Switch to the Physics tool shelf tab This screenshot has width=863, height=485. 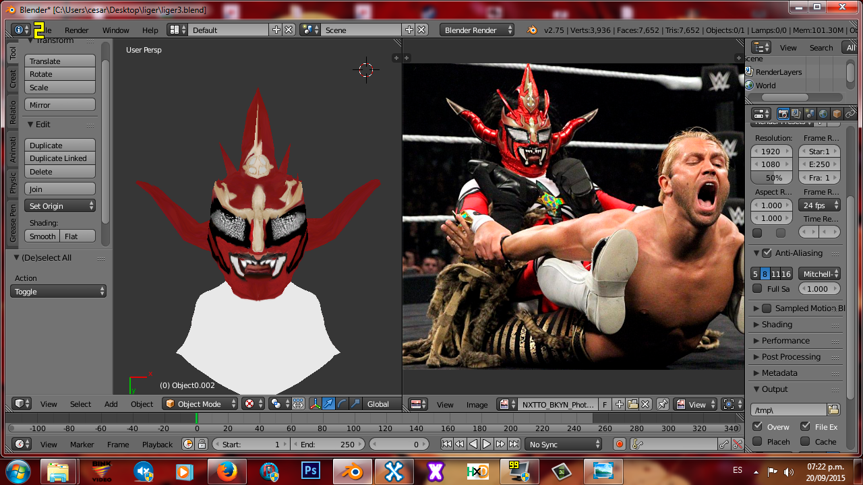[x=13, y=182]
